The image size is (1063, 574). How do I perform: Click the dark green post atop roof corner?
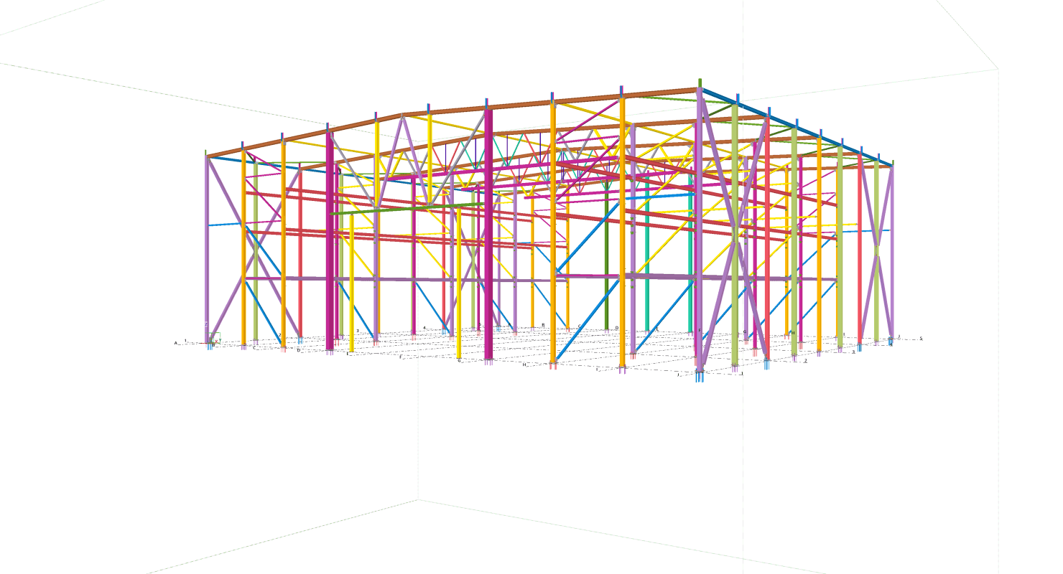700,83
